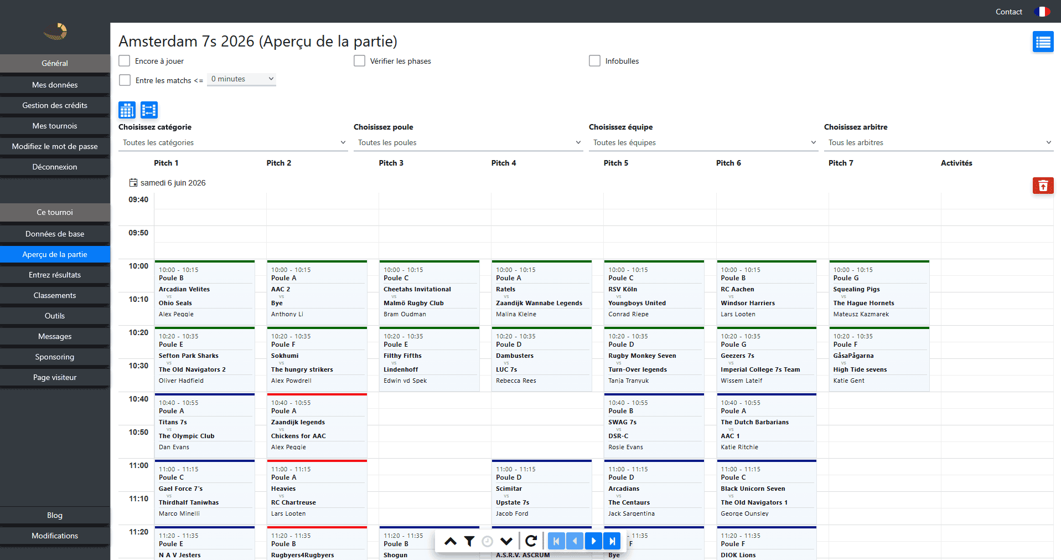Click the grid schedule view icon
Image resolution: width=1061 pixels, height=560 pixels.
pyautogui.click(x=127, y=110)
